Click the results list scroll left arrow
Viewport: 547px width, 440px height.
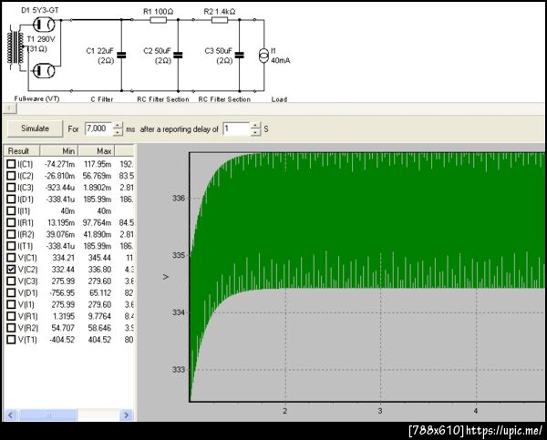point(10,414)
